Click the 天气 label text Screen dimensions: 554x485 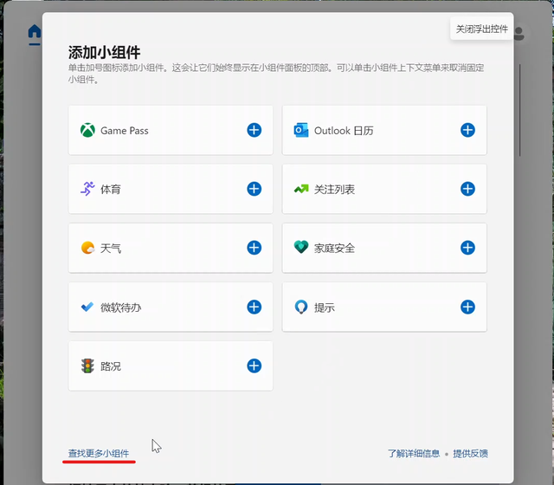click(111, 249)
